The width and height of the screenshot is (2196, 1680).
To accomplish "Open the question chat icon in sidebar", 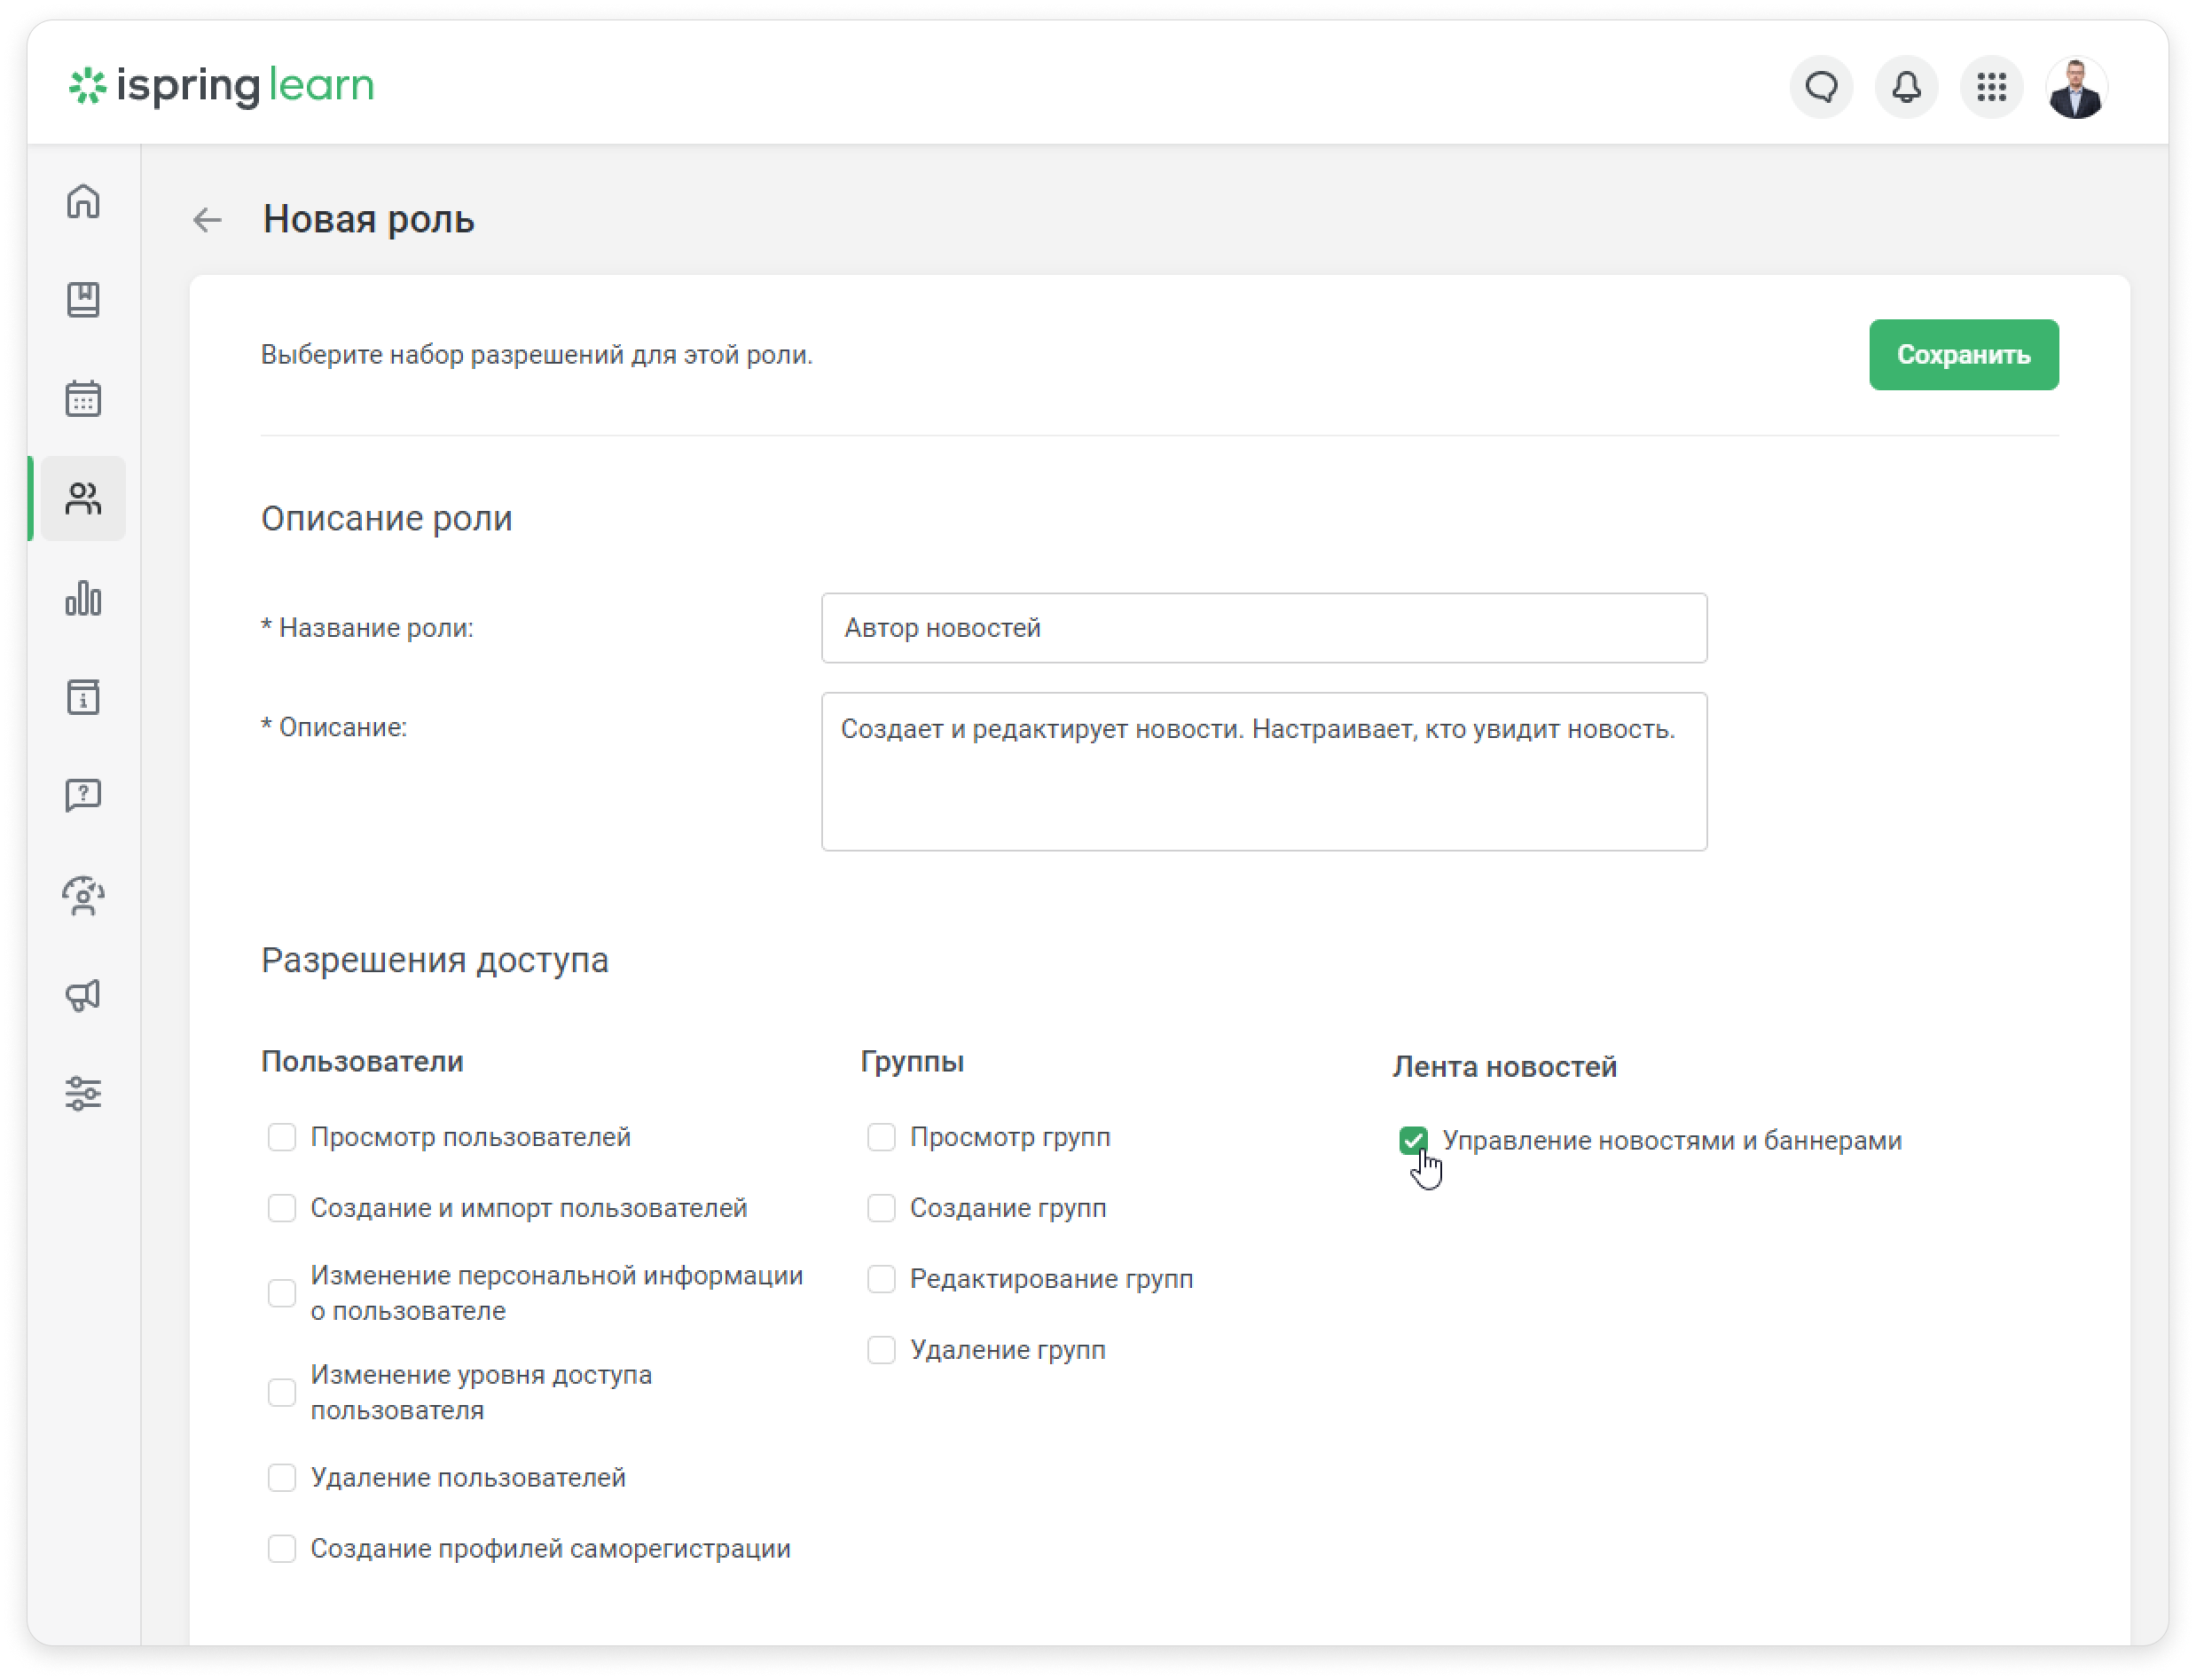I will click(x=83, y=796).
